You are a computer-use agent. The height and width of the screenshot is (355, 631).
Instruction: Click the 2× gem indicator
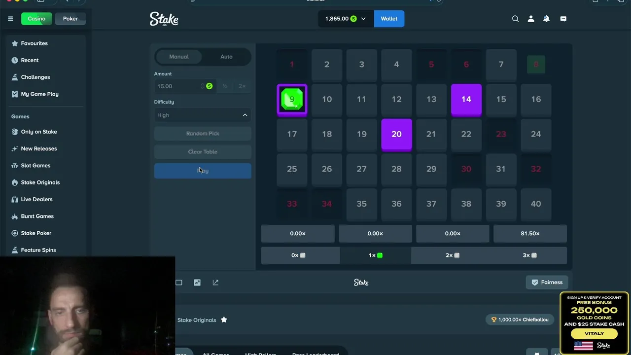click(453, 255)
